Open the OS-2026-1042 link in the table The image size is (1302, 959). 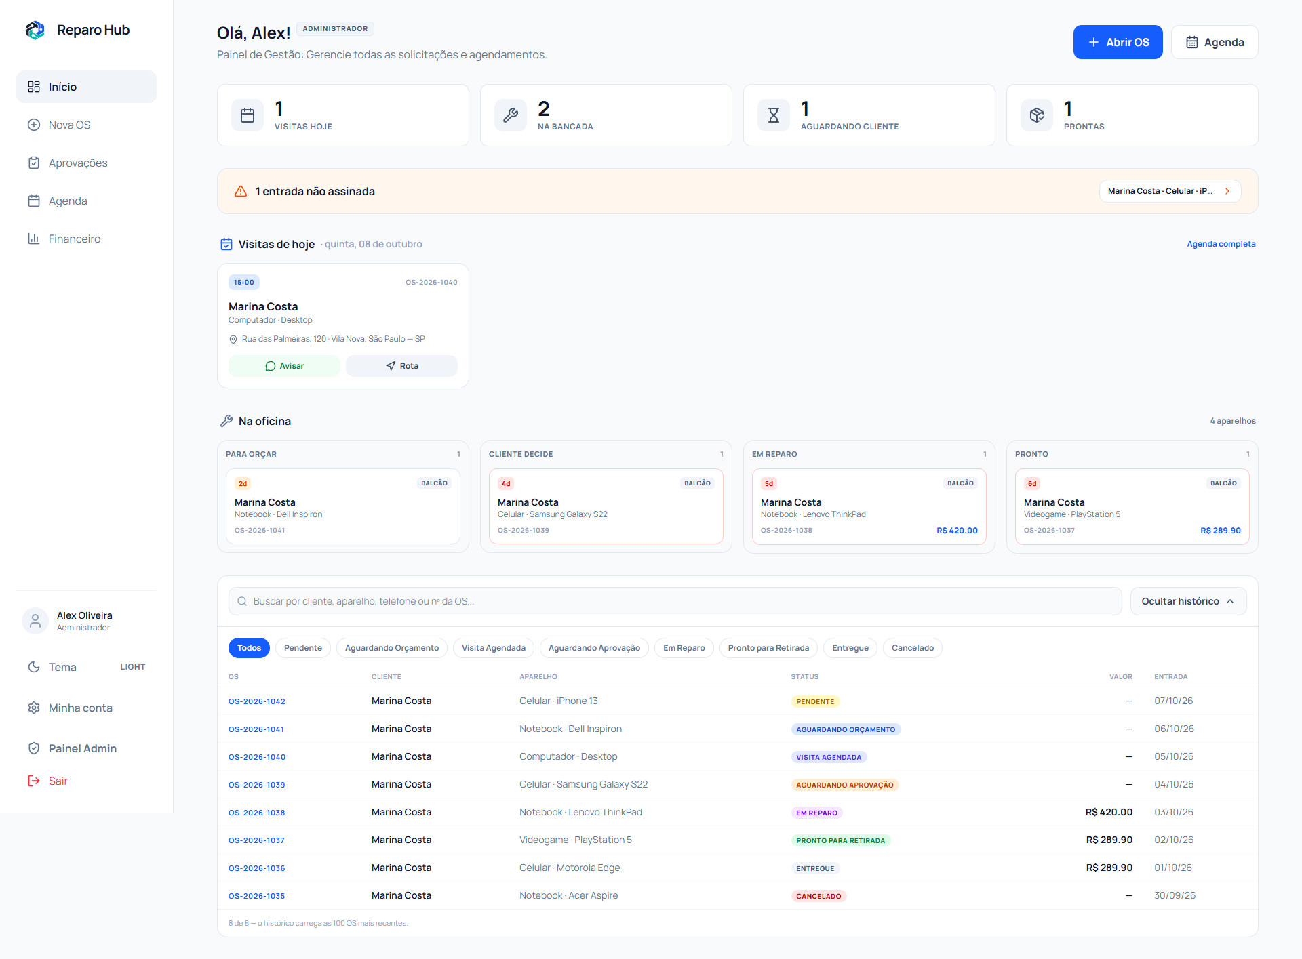tap(257, 701)
